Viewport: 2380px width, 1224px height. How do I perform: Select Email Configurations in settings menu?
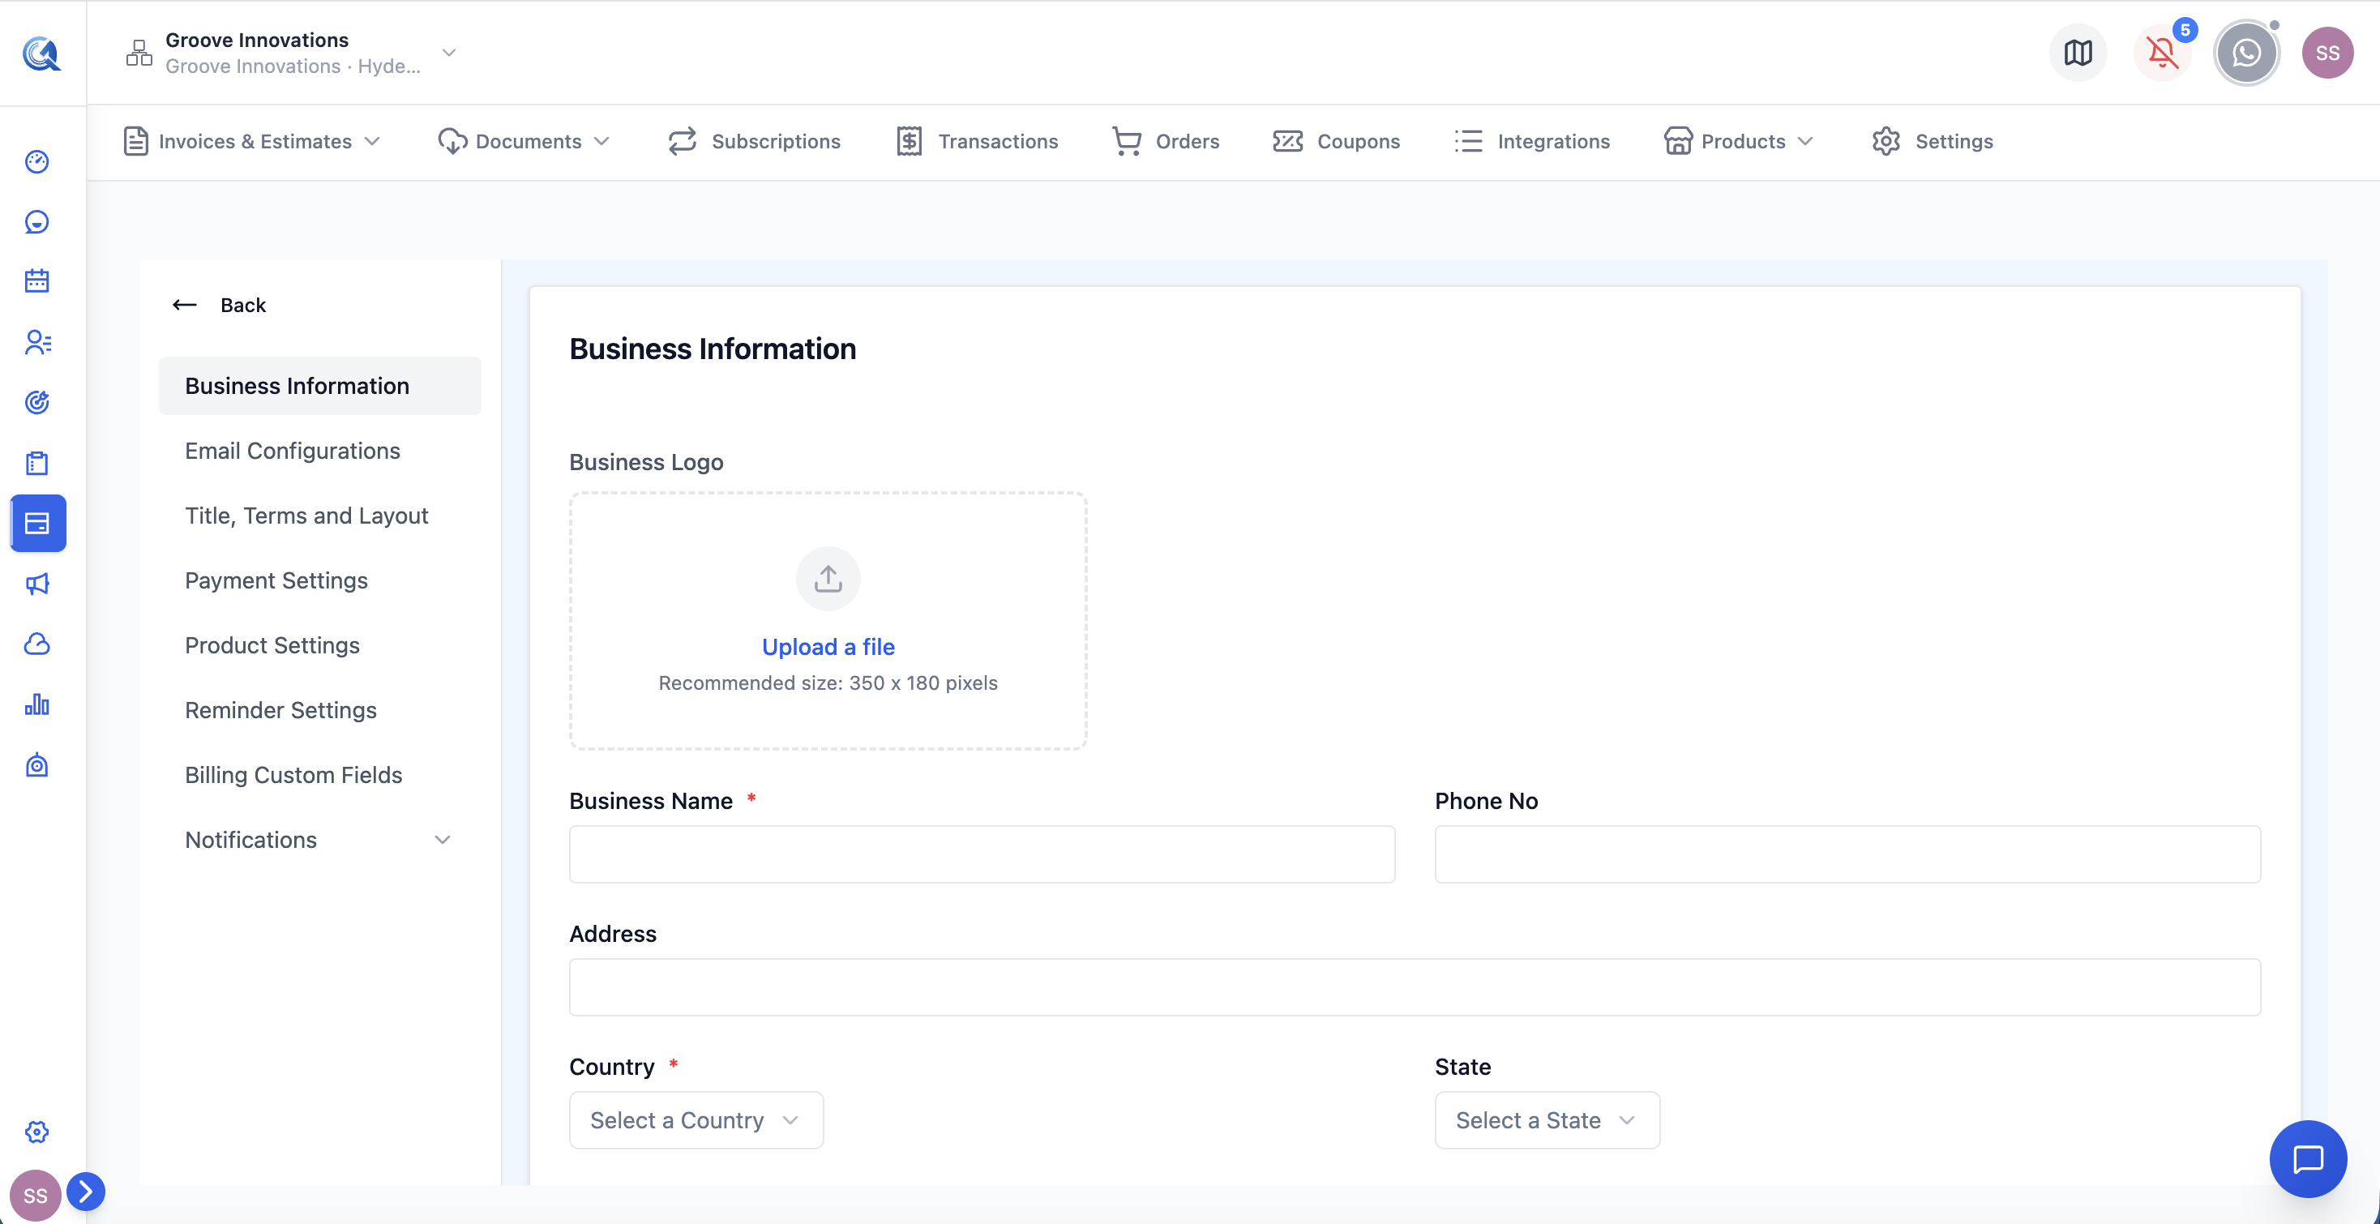point(292,451)
